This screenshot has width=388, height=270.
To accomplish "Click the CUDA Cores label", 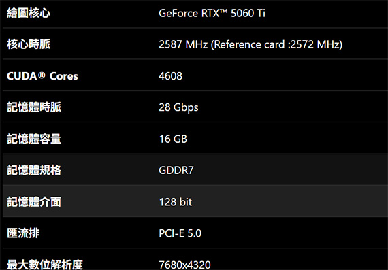I will pyautogui.click(x=42, y=76).
